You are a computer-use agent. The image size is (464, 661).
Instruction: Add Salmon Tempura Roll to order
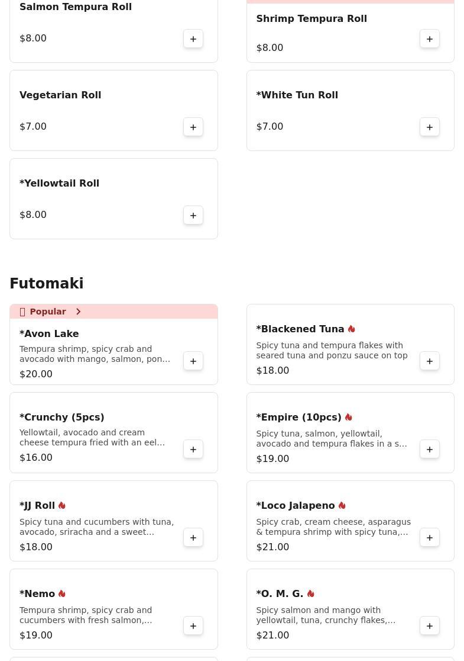[193, 38]
